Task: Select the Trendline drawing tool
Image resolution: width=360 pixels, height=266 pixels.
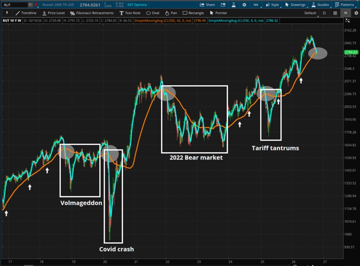Action: pyautogui.click(x=26, y=13)
